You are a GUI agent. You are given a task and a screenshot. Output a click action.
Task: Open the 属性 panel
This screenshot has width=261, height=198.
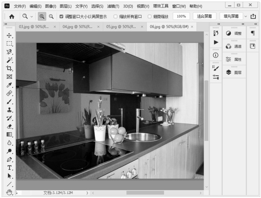234,59
